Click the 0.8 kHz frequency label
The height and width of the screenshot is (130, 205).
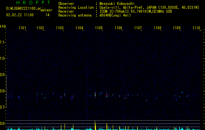3,91
